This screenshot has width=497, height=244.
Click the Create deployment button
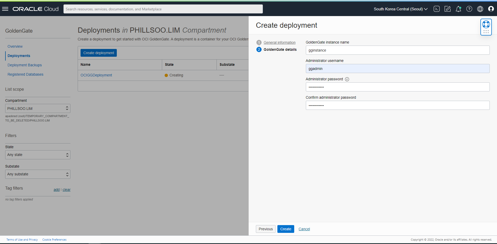point(99,53)
